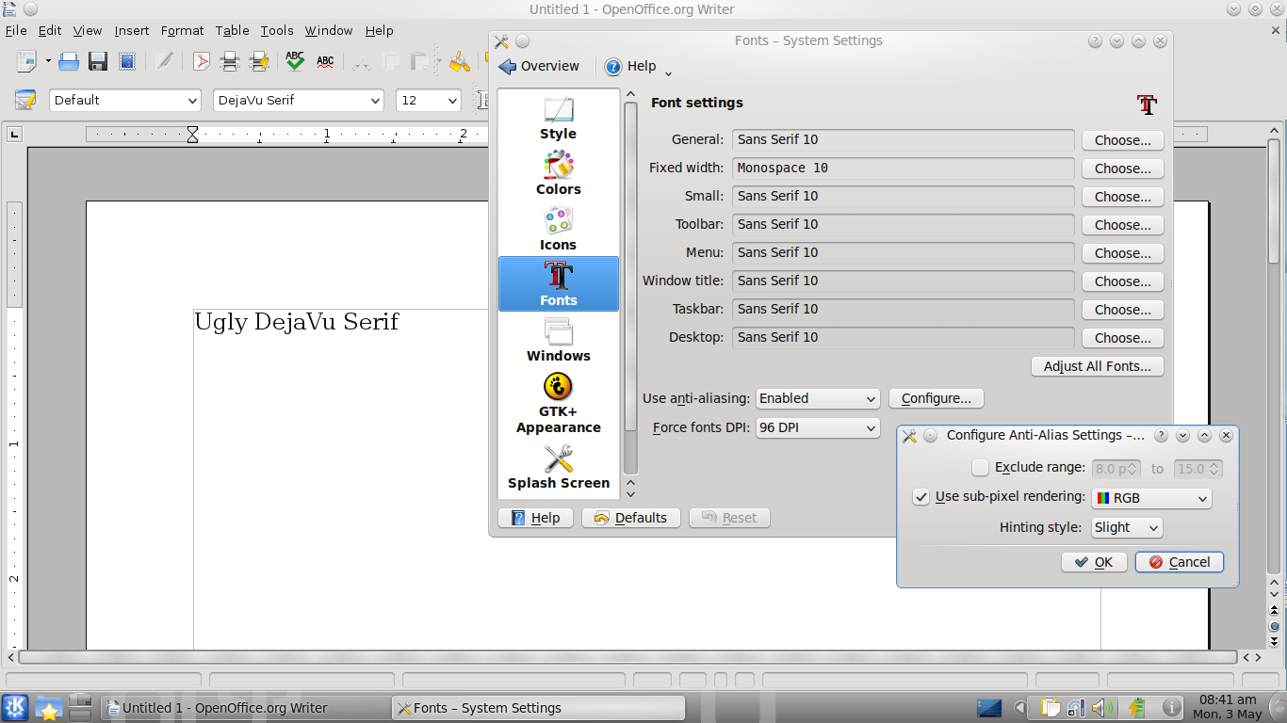Export directly as PDF icon
The image size is (1287, 723).
click(201, 62)
